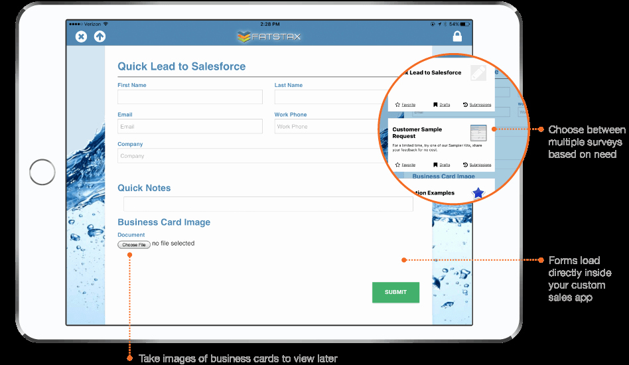Click the Quick Notes text box
629x365 pixels.
tap(268, 204)
